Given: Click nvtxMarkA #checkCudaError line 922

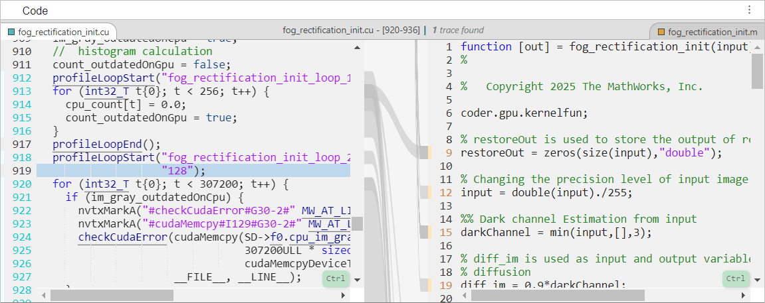Looking at the screenshot, I should 214,211.
